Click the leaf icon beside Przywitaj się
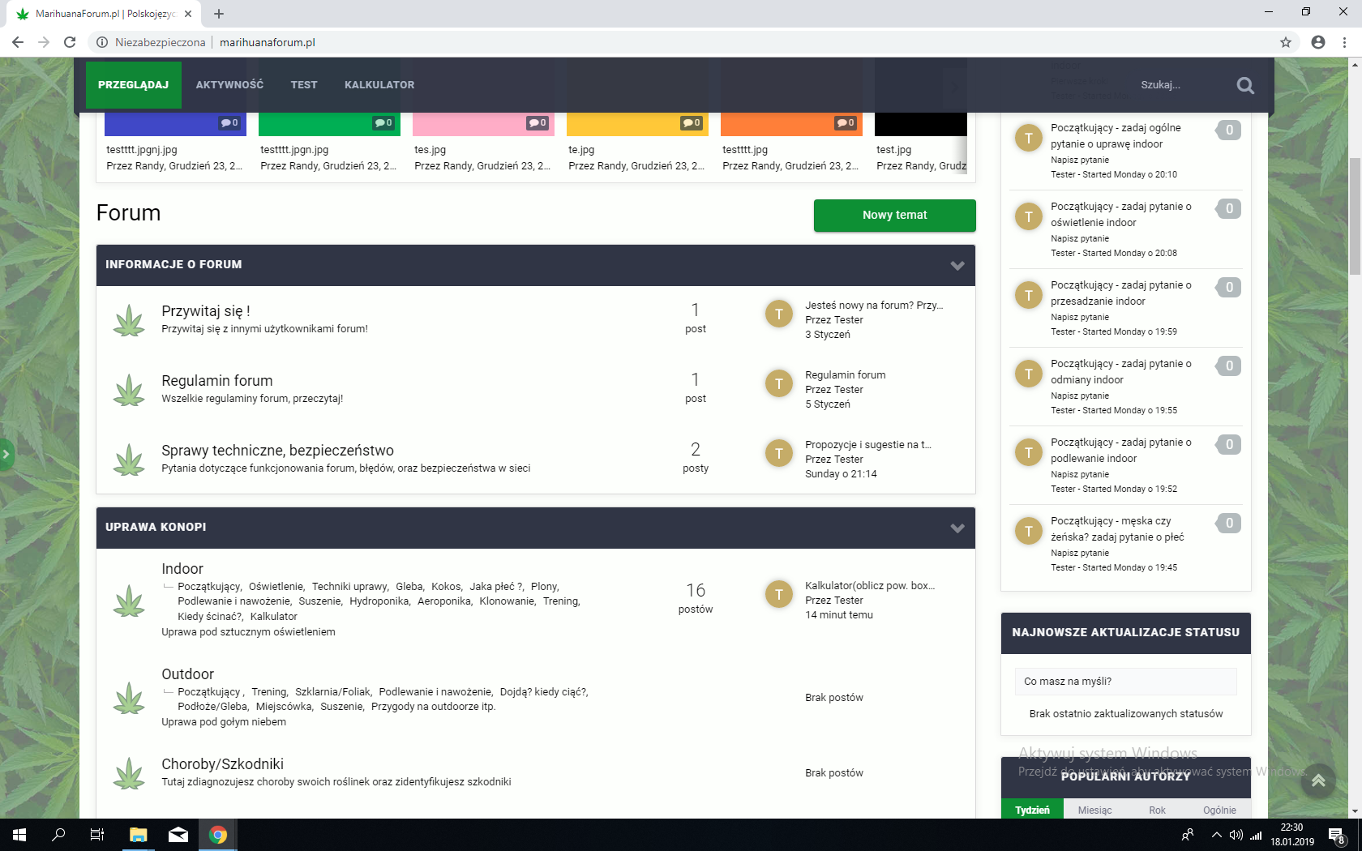The height and width of the screenshot is (851, 1362). 129,321
